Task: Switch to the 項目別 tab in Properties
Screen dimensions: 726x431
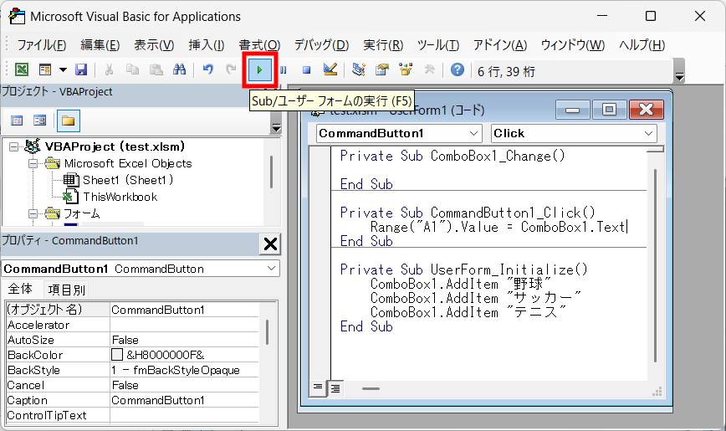Action: [67, 290]
